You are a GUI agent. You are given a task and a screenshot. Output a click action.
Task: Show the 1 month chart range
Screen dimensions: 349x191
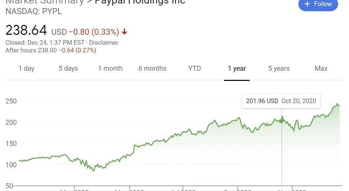click(110, 68)
